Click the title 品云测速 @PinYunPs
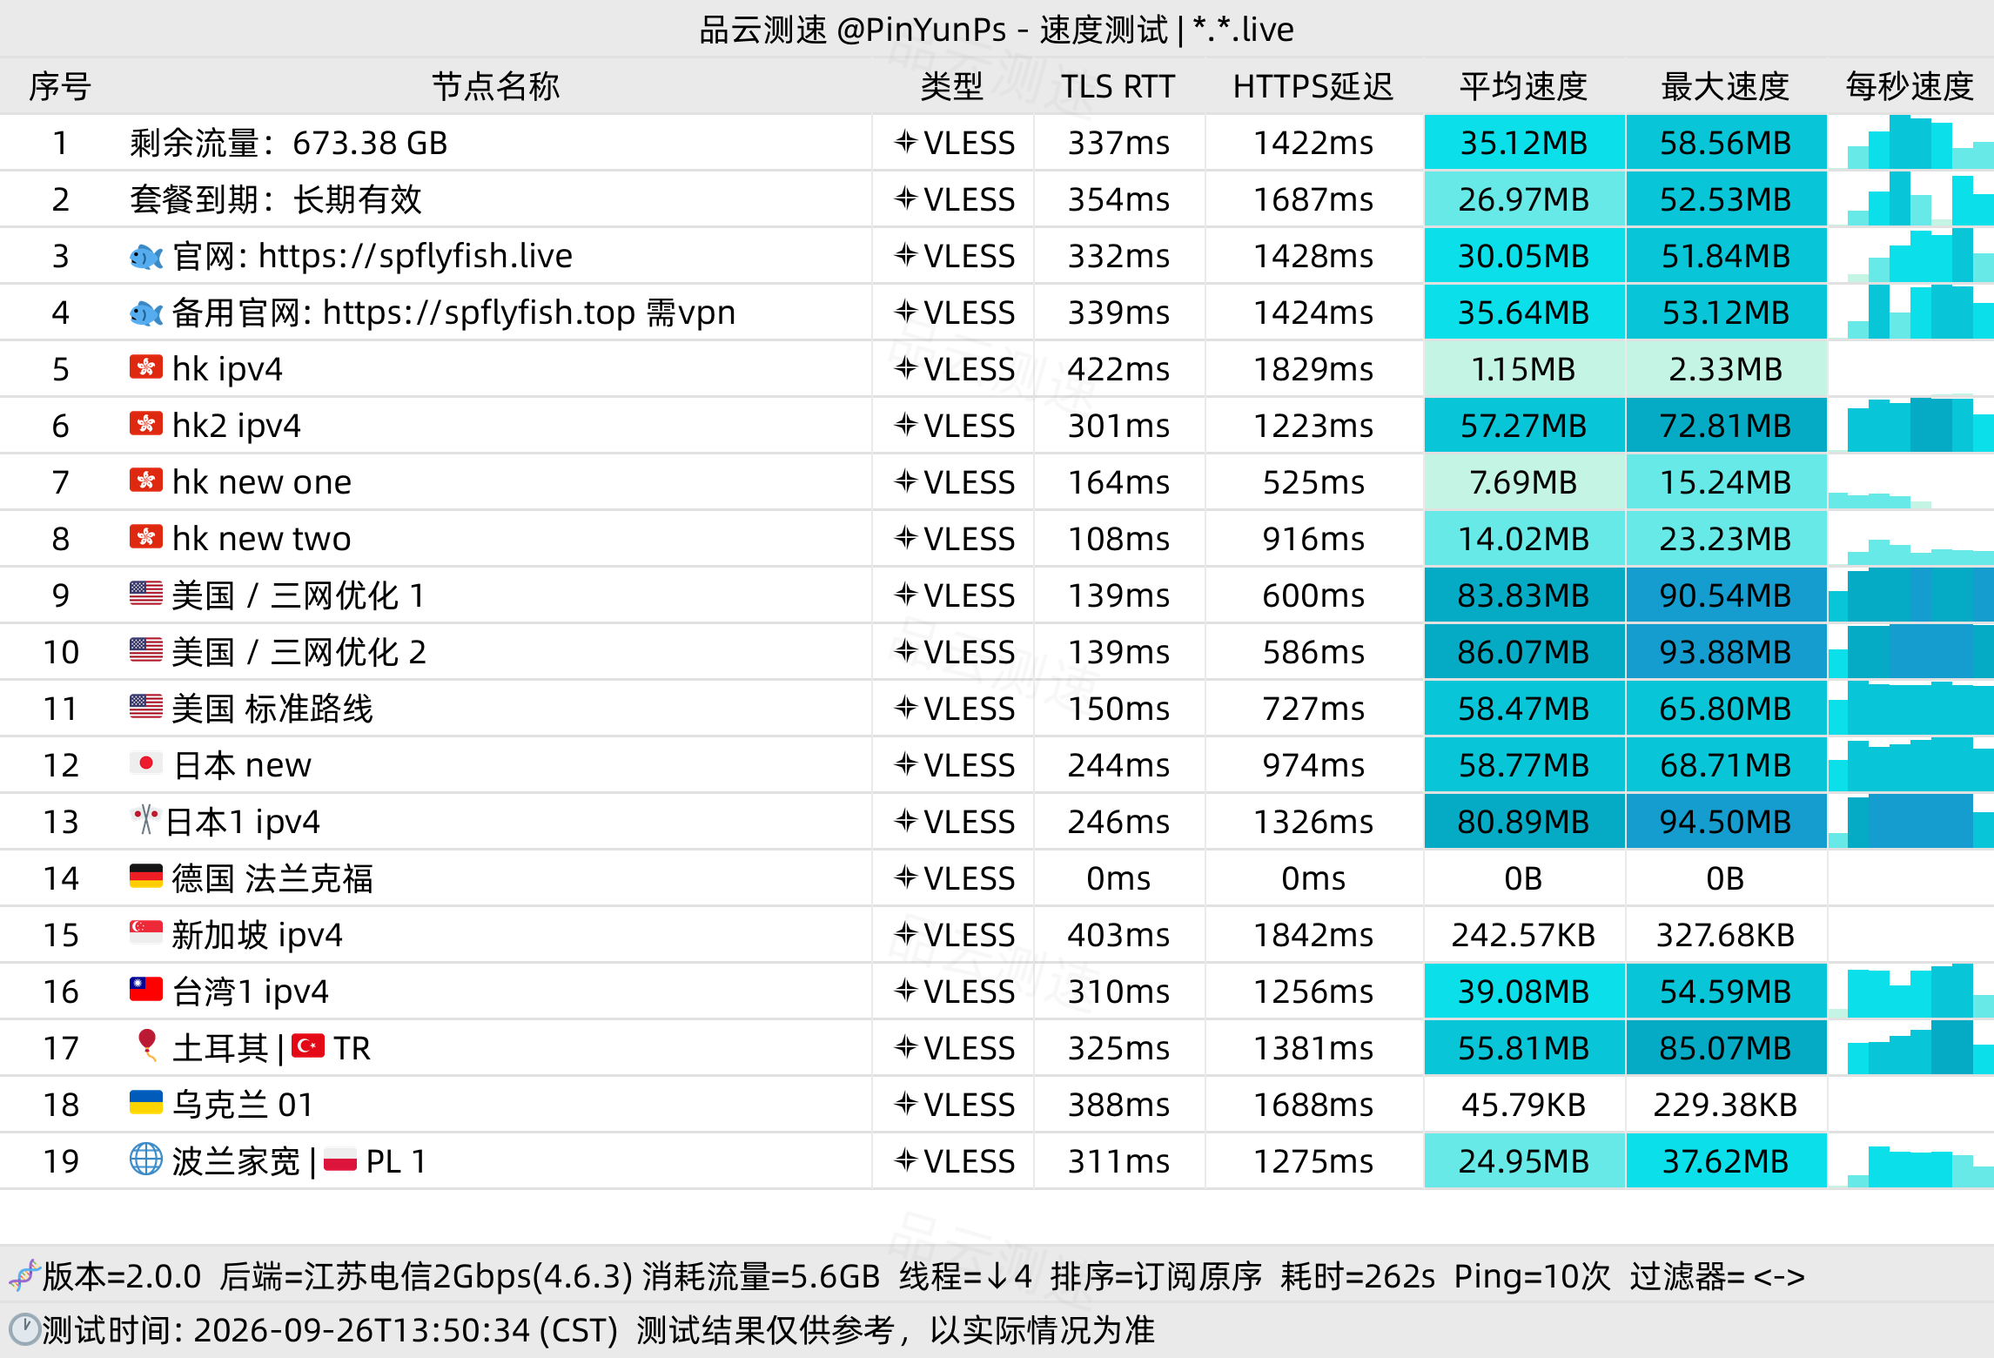 point(853,30)
